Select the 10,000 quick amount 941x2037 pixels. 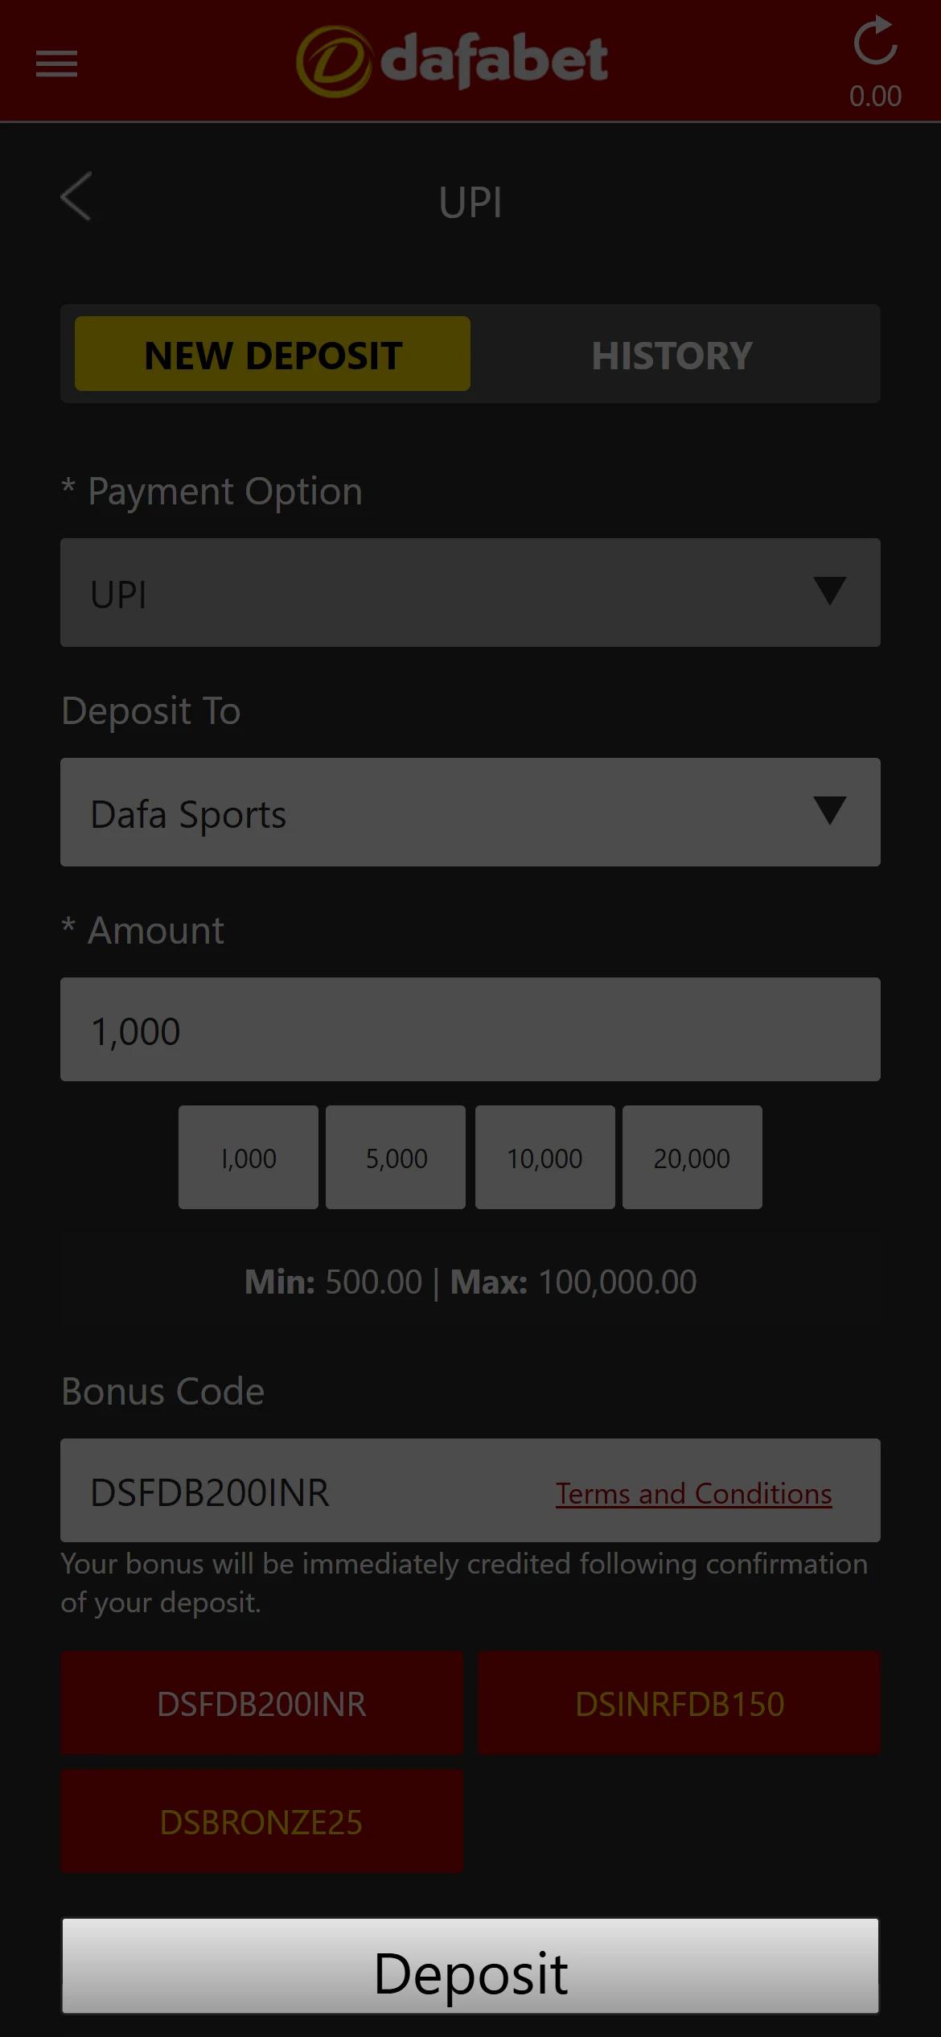coord(544,1158)
